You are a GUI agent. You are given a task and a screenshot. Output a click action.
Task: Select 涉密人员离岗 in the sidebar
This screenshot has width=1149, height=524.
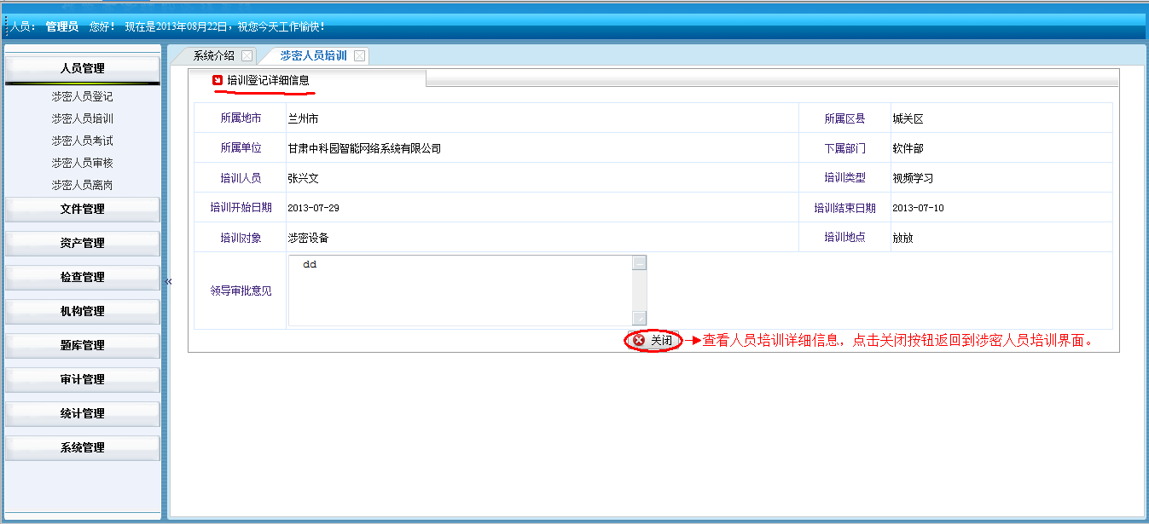[x=83, y=185]
